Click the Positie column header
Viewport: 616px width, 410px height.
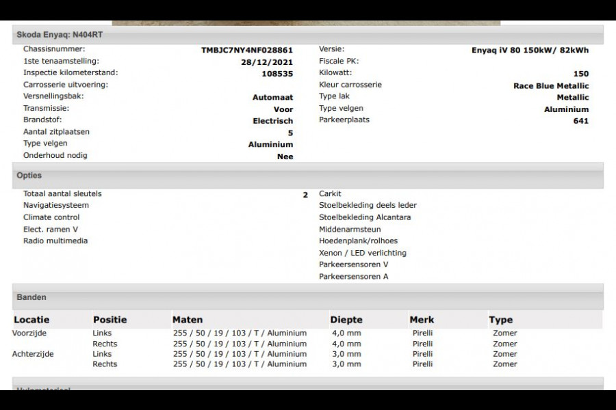click(110, 320)
